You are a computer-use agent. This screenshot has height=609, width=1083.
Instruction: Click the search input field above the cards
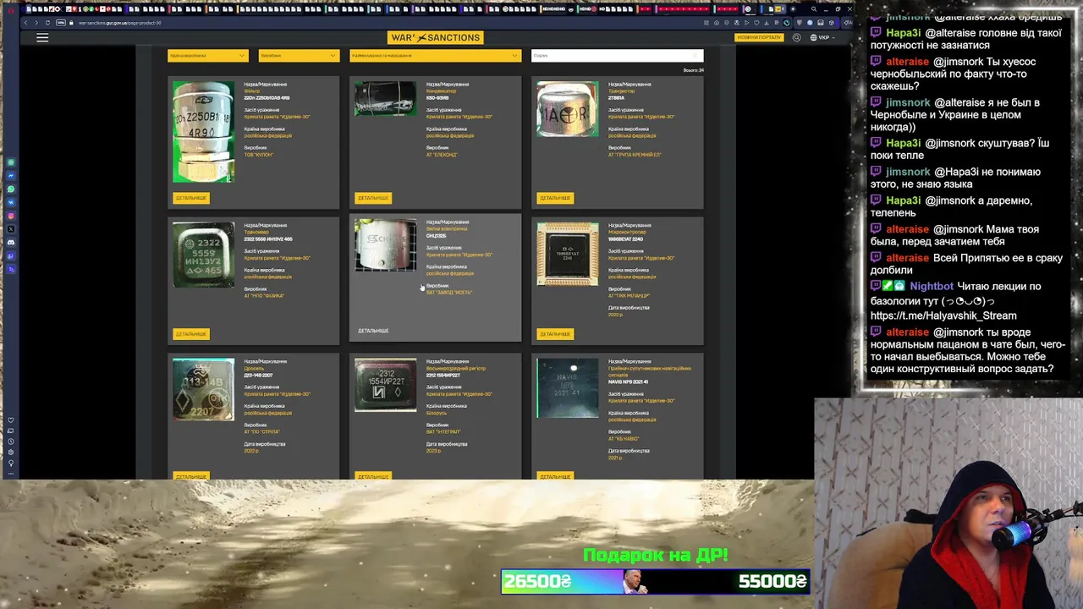click(617, 56)
